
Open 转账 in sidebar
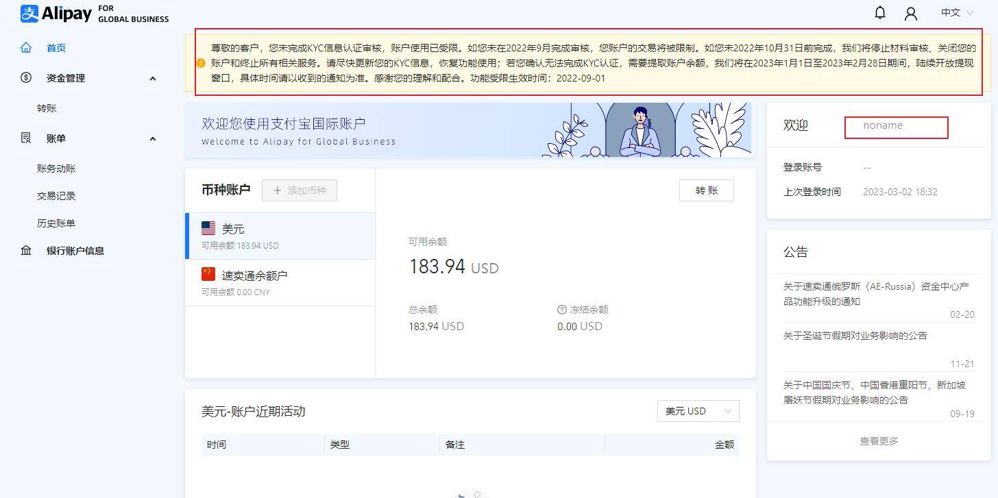point(47,108)
